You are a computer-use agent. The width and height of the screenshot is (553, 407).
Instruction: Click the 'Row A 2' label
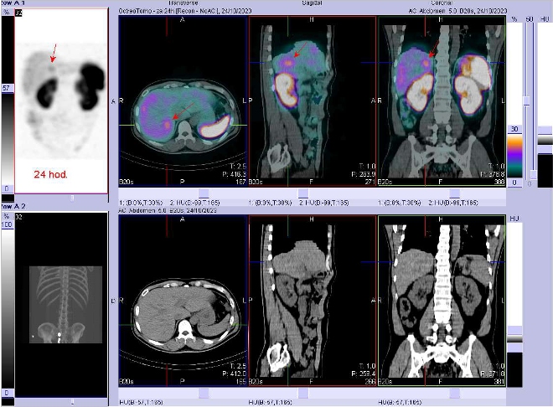(x=13, y=206)
